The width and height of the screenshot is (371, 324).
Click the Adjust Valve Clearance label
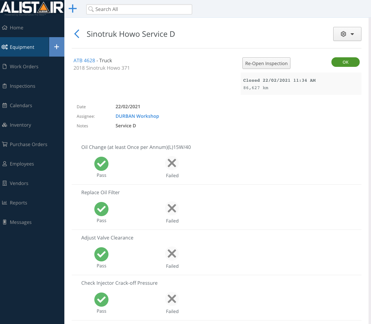click(x=107, y=238)
